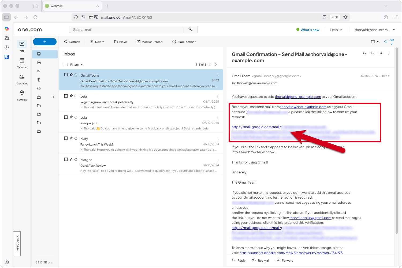Open the Trash folder

39,80
